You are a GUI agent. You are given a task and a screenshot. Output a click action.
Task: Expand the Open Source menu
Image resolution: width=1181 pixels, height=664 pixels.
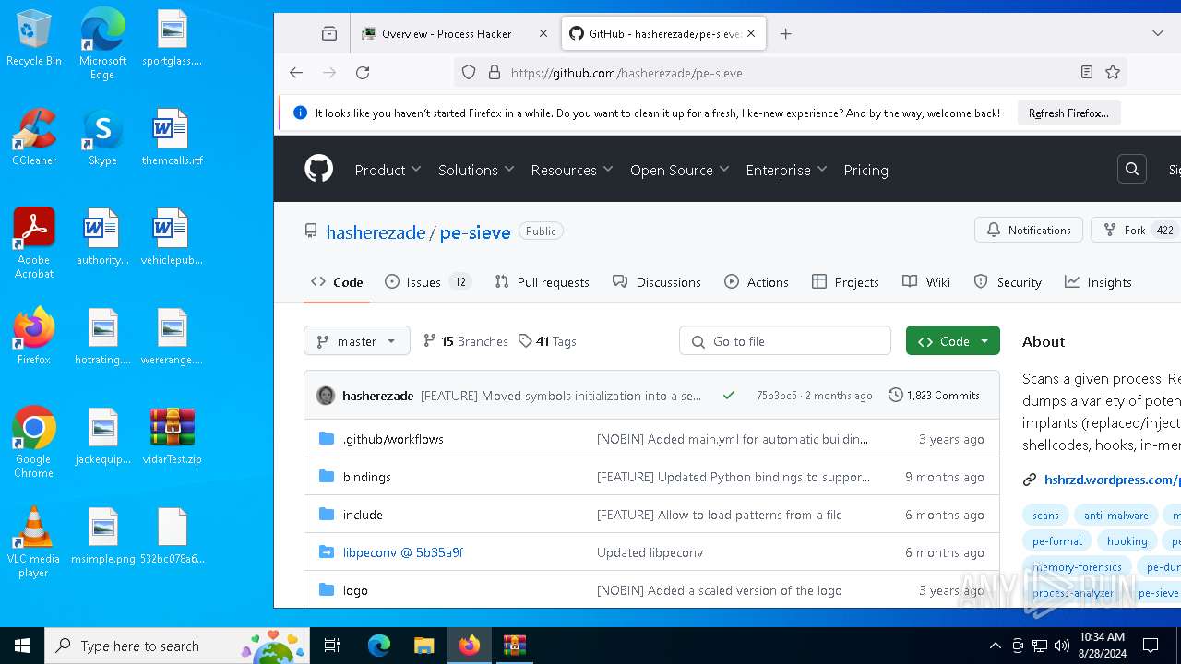pos(680,170)
